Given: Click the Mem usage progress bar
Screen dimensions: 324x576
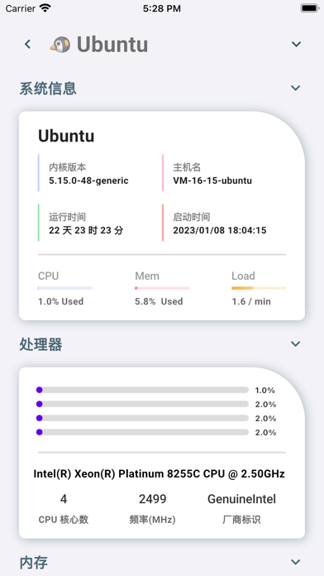Looking at the screenshot, I should [x=162, y=288].
